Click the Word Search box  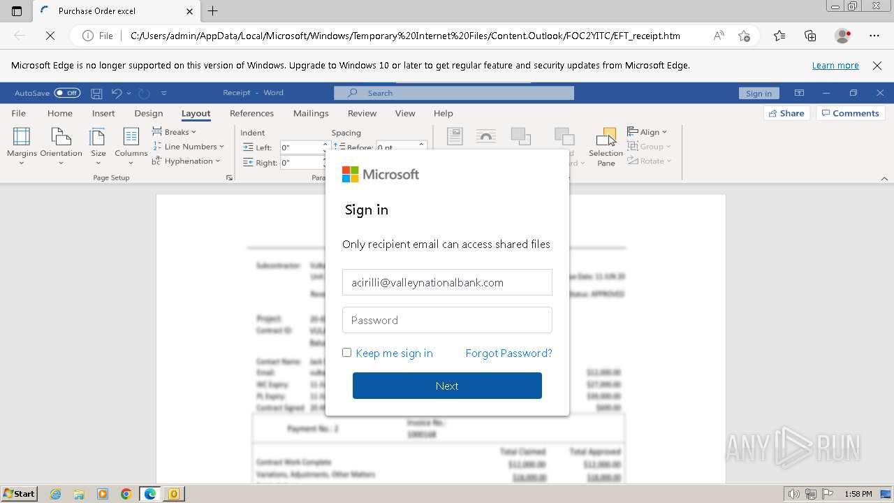point(454,93)
